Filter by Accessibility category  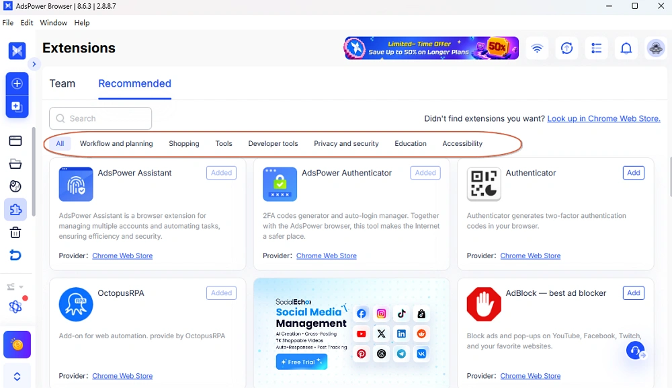(462, 144)
